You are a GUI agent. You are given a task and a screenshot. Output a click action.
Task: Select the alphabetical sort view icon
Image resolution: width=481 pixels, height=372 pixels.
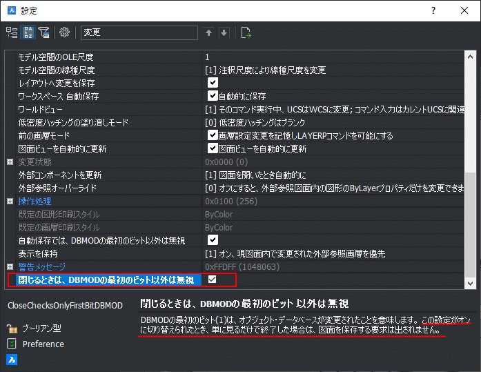(28, 32)
